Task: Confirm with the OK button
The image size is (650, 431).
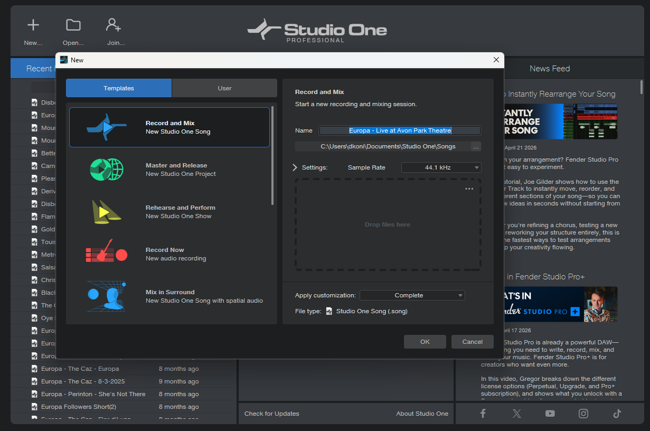Action: coord(425,342)
